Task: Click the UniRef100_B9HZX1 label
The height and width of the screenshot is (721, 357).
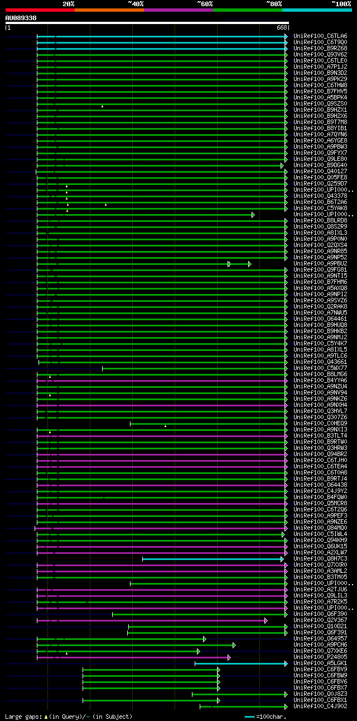Action: [x=320, y=110]
